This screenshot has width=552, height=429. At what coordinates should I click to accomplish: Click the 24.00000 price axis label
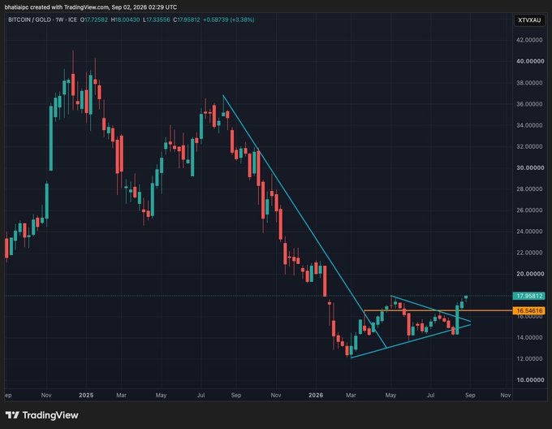[529, 232]
